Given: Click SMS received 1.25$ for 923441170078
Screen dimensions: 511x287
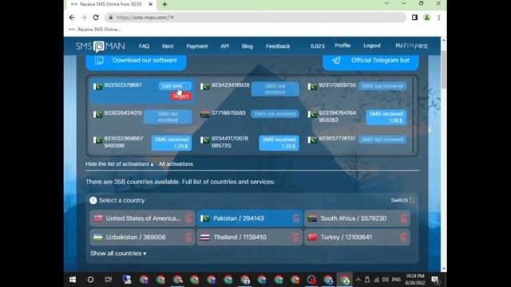Looking at the screenshot, I should click(x=279, y=143).
